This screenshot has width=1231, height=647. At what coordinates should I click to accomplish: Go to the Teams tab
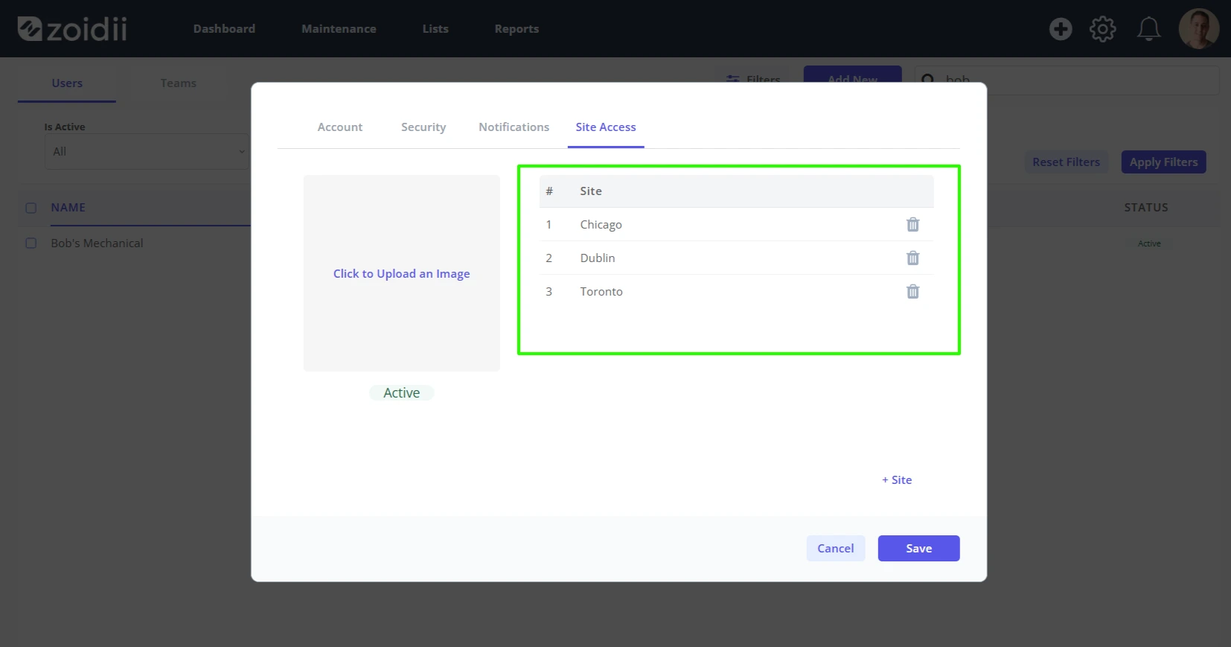coord(179,83)
